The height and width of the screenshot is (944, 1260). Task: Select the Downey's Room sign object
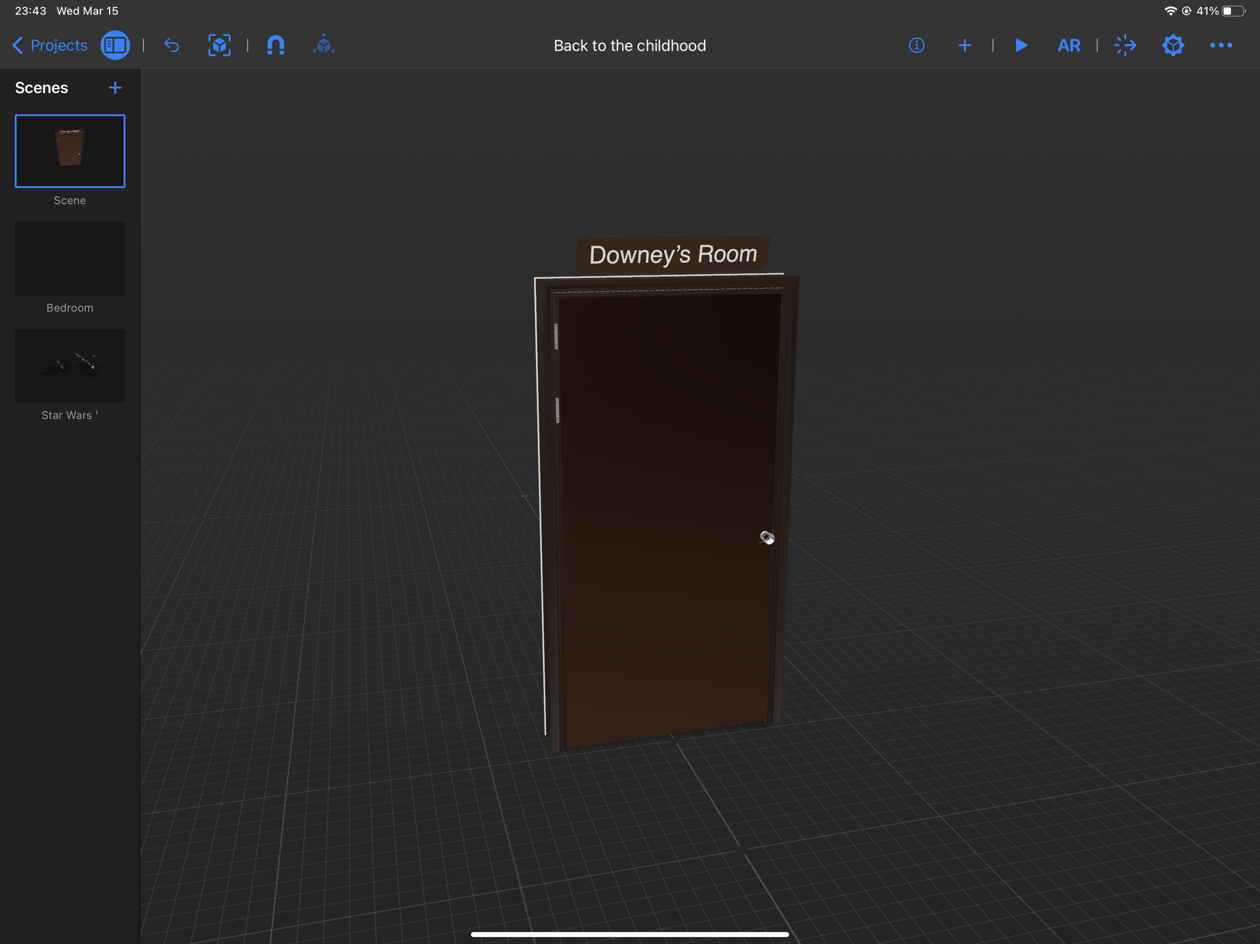pos(673,254)
